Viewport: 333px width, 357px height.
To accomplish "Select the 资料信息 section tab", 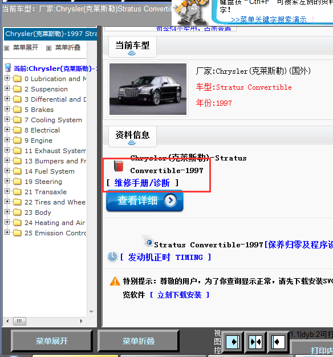I will coord(132,137).
